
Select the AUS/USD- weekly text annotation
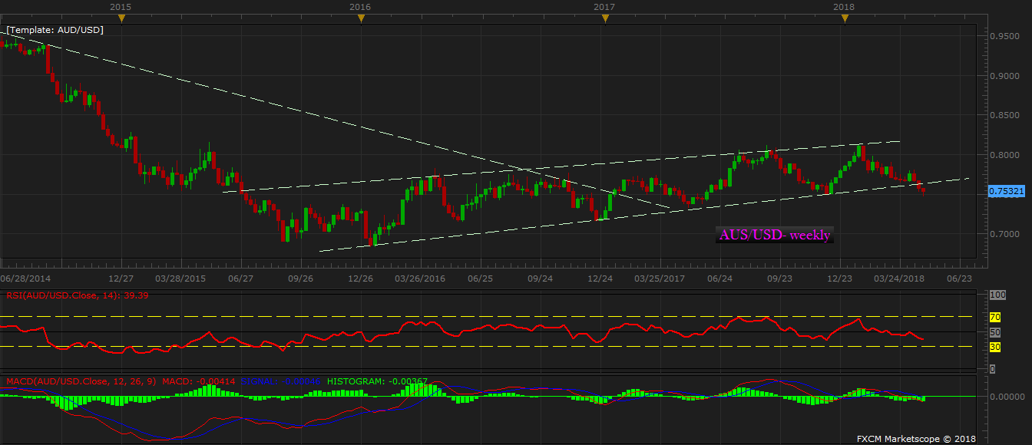(x=775, y=235)
